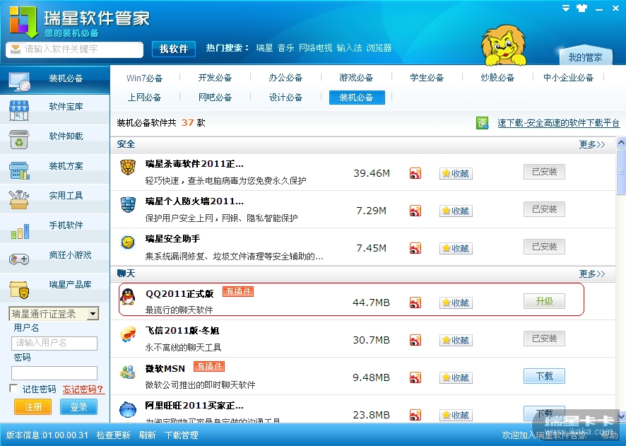Image resolution: width=626 pixels, height=446 pixels.
Task: Open the 装机方案 sidebar icon
Action: [x=19, y=170]
